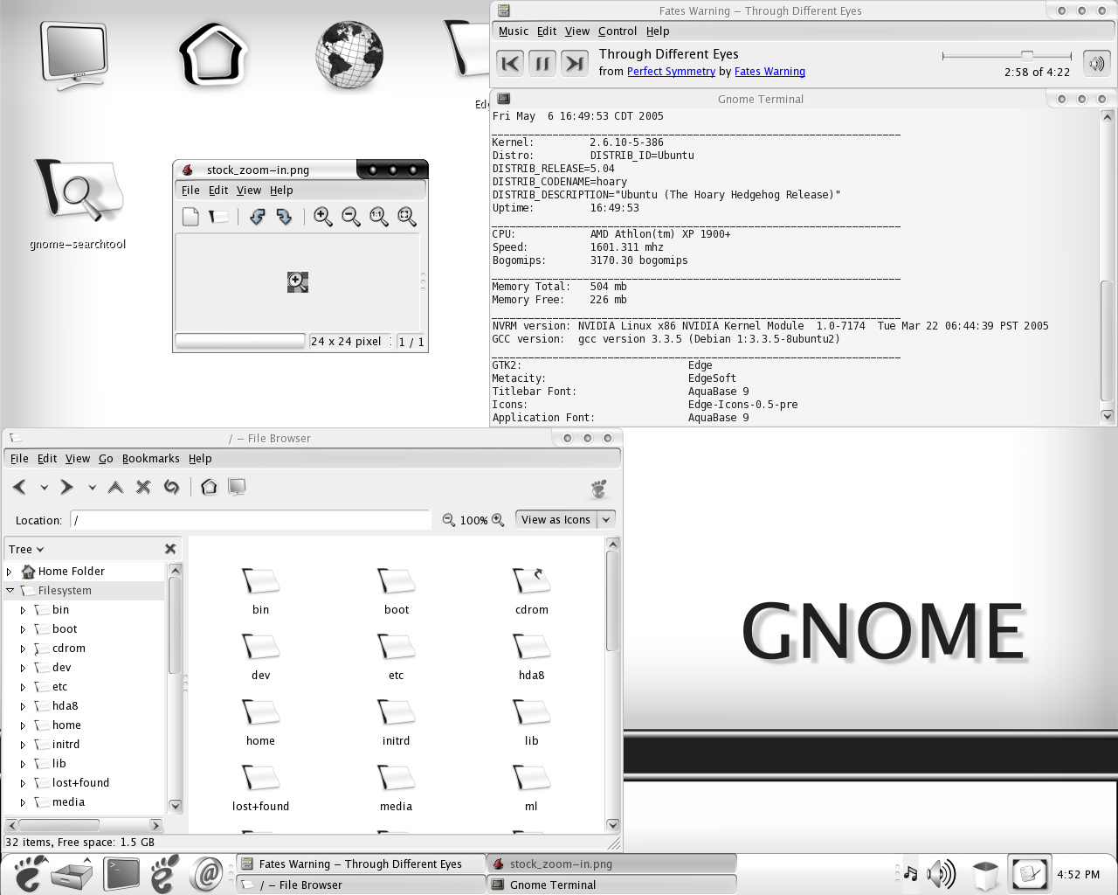Launch gnome-searchtool desktop icon

[79, 204]
